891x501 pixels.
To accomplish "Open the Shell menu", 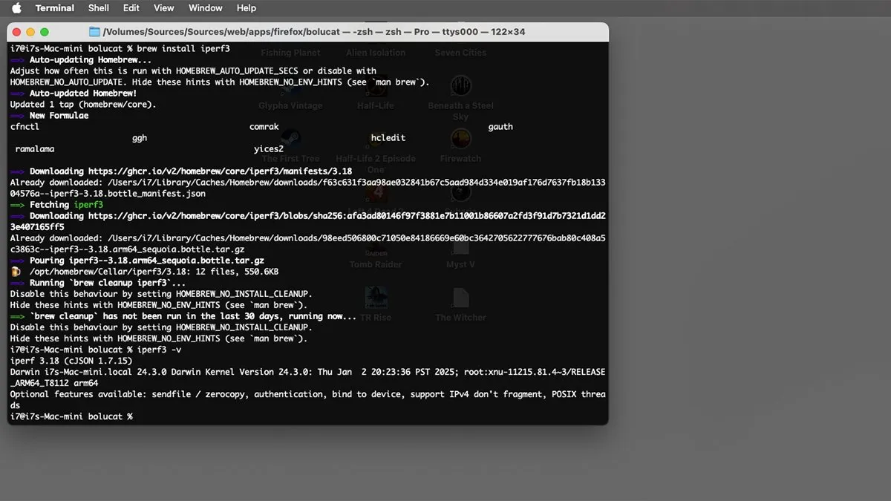I will click(98, 8).
